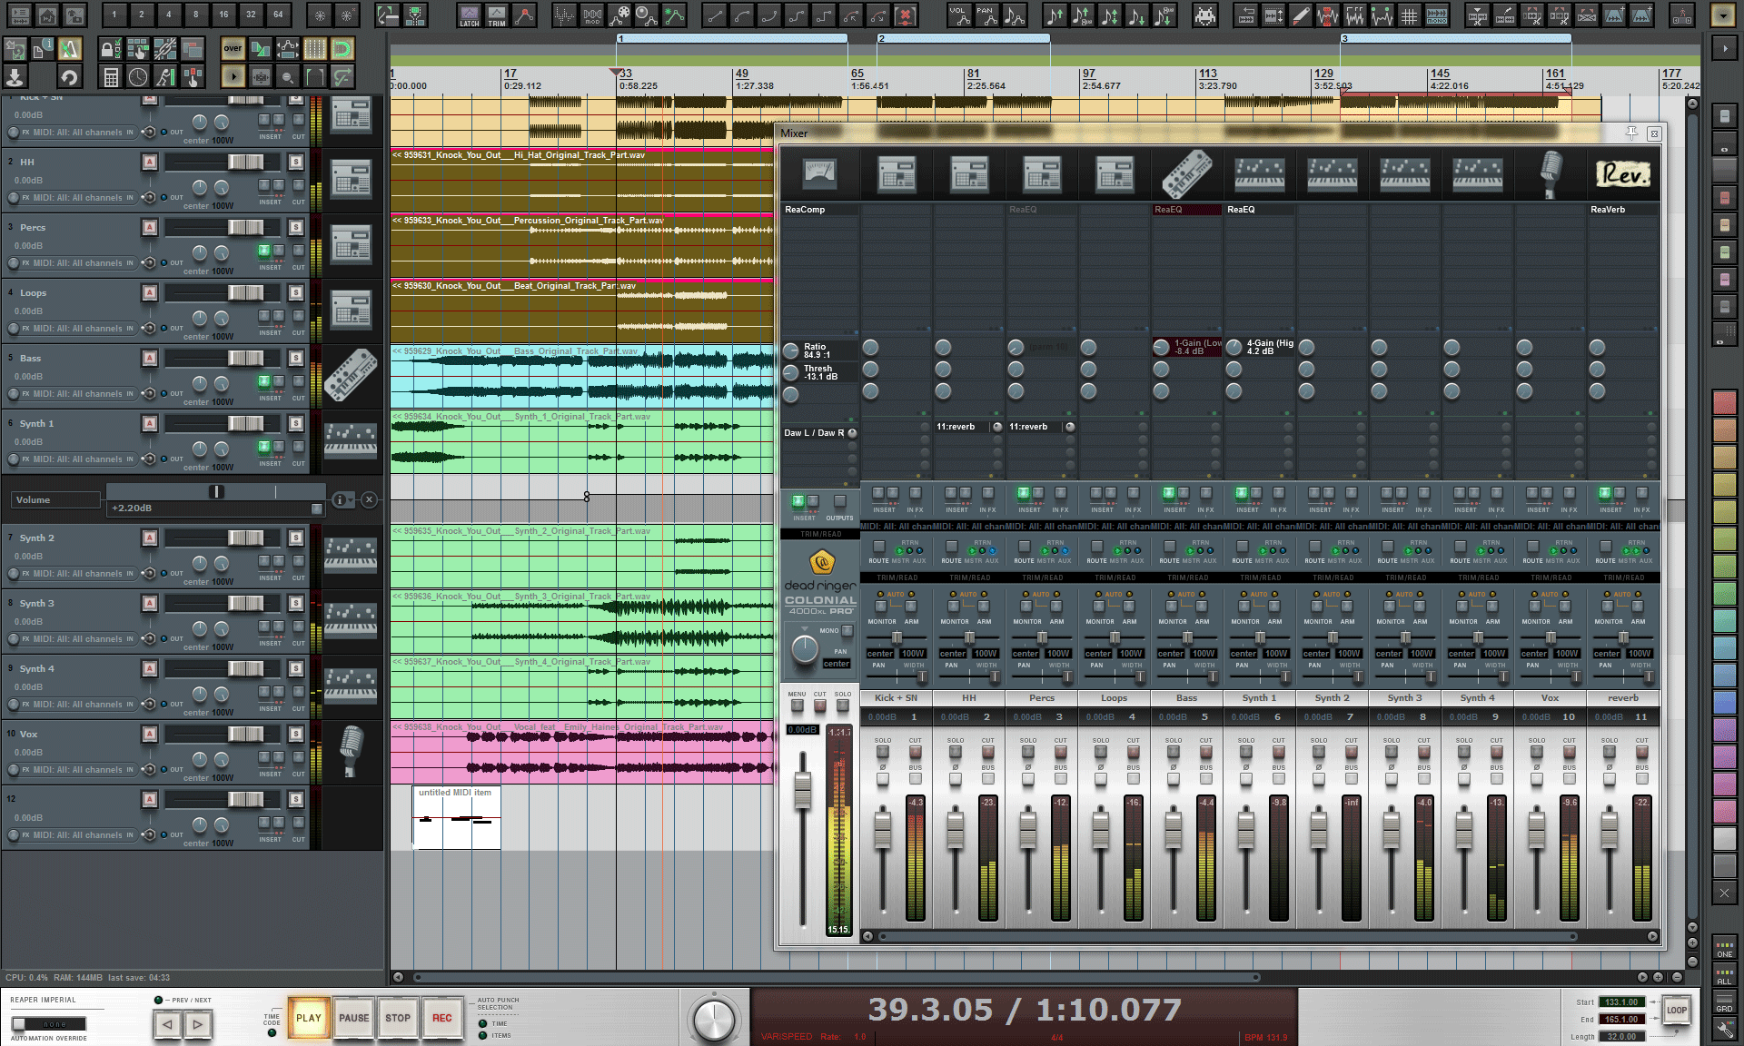Click the playback rate knob
This screenshot has width=1744, height=1046.
click(714, 1019)
